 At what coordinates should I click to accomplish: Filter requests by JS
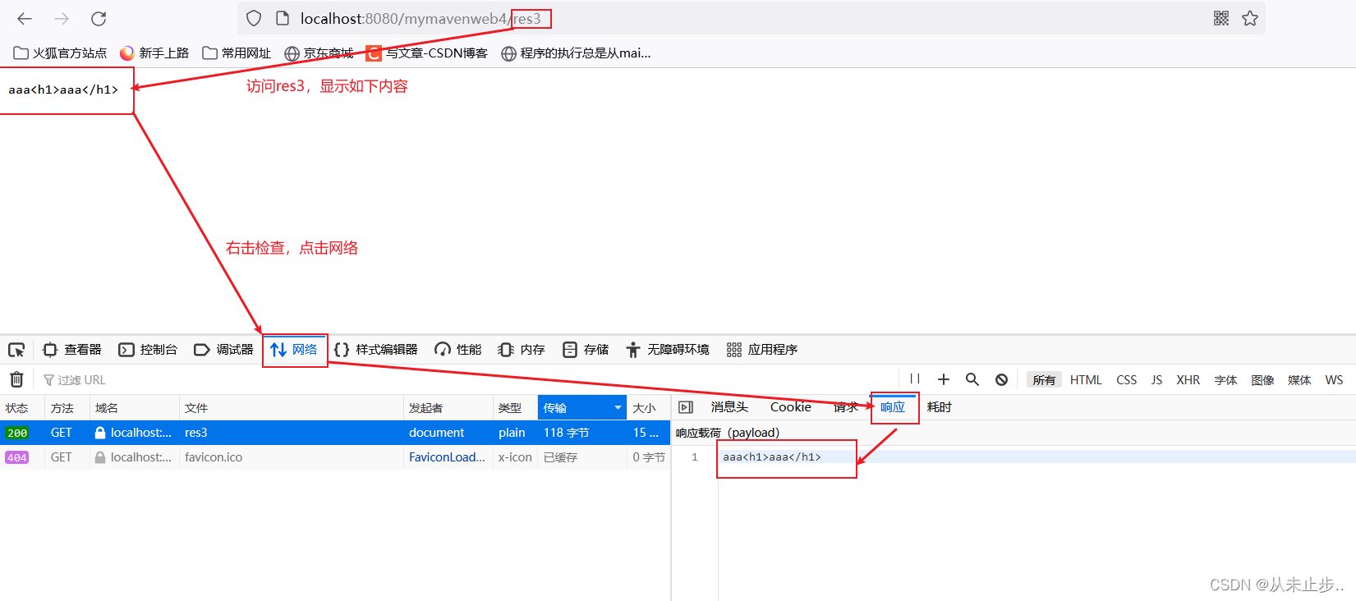coord(1156,379)
